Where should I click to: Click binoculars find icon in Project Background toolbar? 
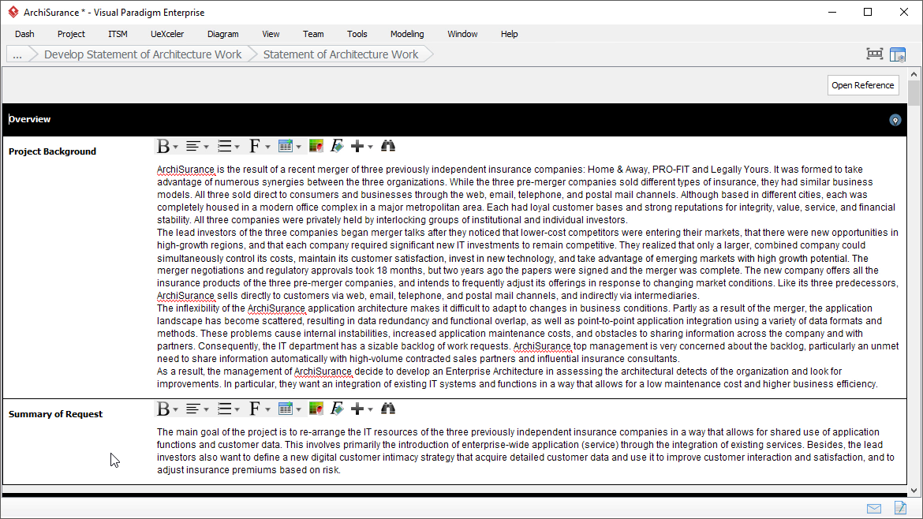pyautogui.click(x=388, y=145)
